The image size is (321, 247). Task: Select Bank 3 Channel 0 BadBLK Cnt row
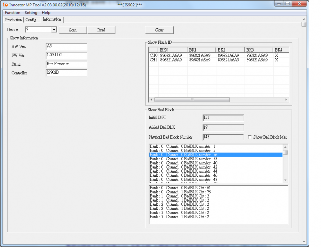(219, 212)
